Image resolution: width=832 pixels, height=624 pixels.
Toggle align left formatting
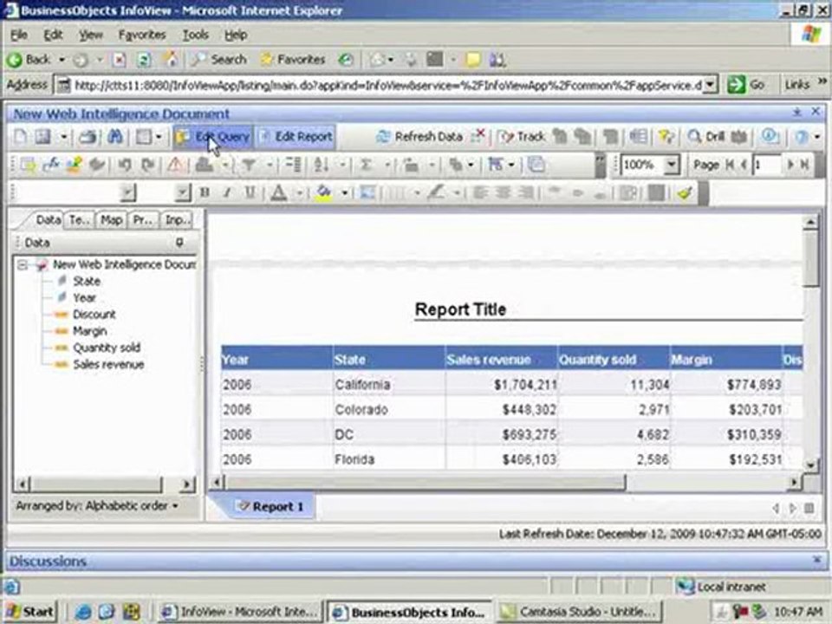(x=479, y=192)
